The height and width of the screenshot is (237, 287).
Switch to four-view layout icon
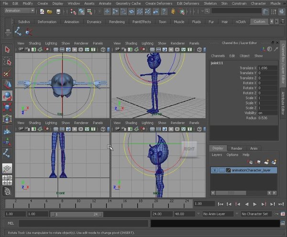tap(7, 180)
